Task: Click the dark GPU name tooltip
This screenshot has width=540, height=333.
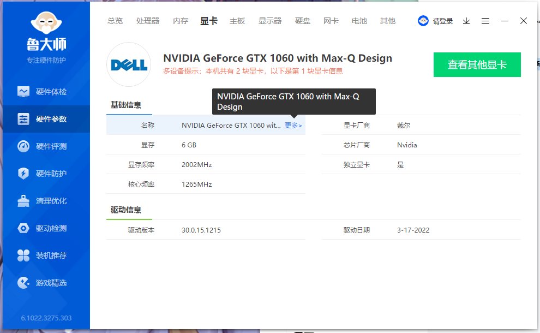Action: pos(294,102)
